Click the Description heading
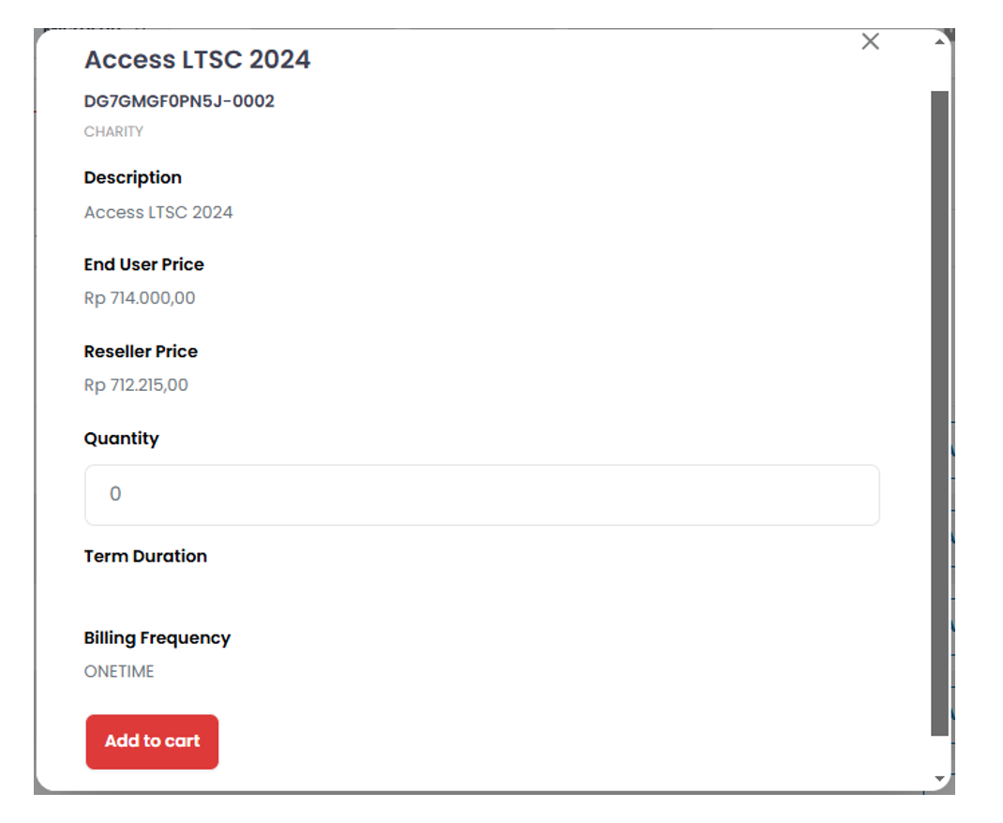1003x823 pixels. (x=132, y=178)
